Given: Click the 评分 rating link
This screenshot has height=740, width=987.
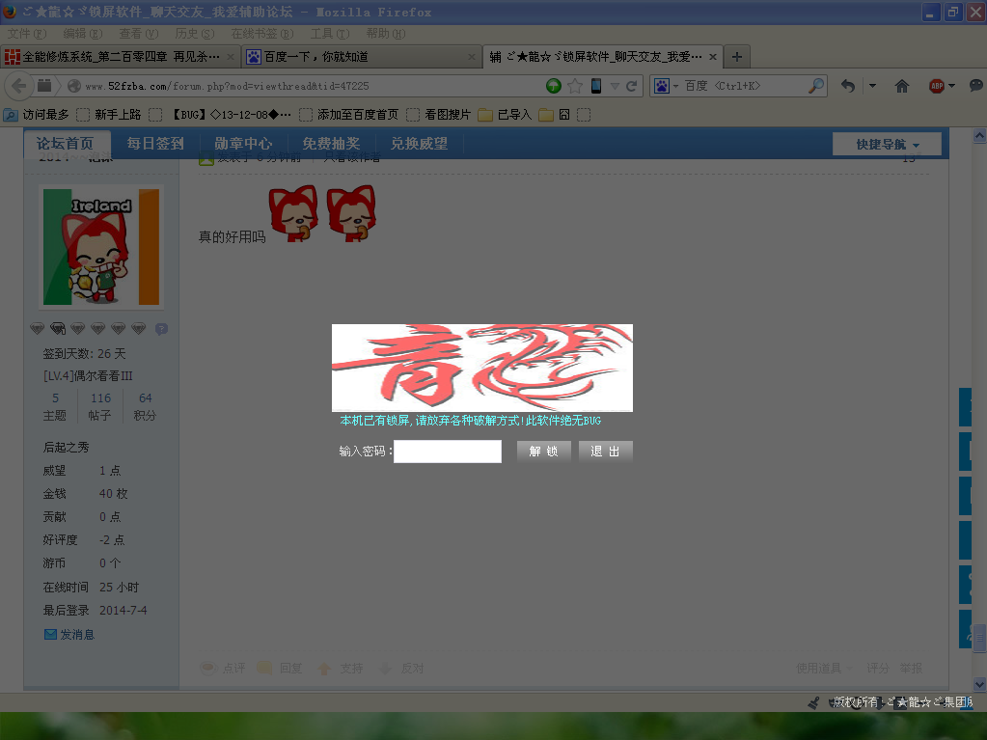Looking at the screenshot, I should [878, 669].
